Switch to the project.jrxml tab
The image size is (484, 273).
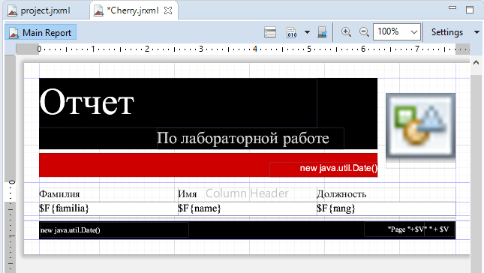(x=39, y=10)
